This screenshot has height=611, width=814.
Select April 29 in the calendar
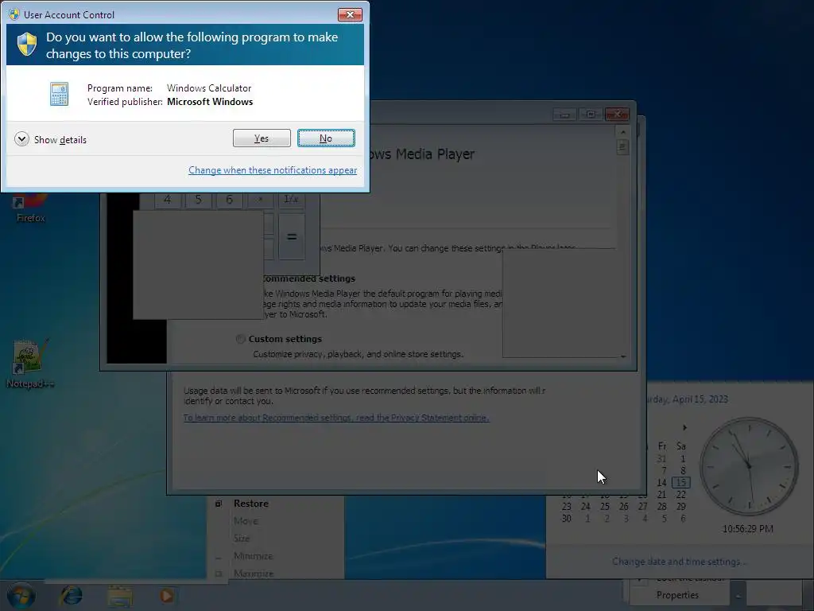pos(680,507)
